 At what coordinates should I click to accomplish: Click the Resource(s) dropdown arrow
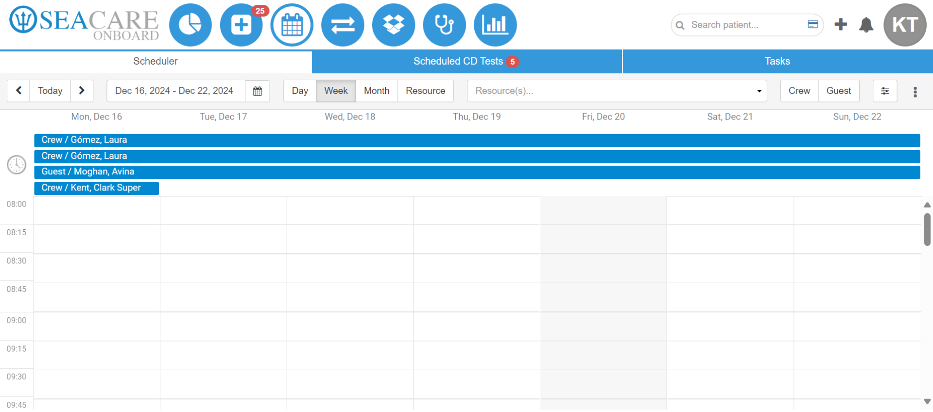tap(759, 91)
